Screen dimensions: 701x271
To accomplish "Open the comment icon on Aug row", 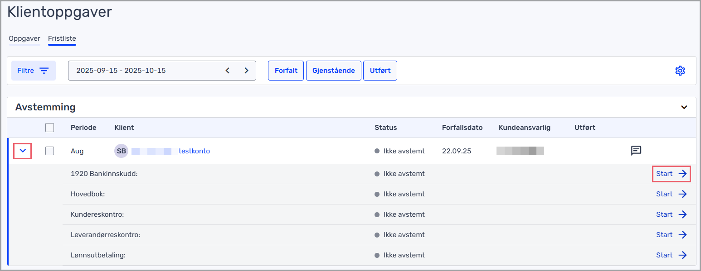I will point(636,151).
